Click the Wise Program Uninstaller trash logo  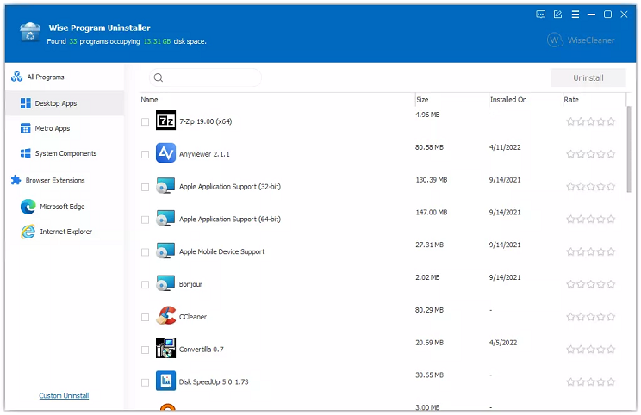click(30, 32)
